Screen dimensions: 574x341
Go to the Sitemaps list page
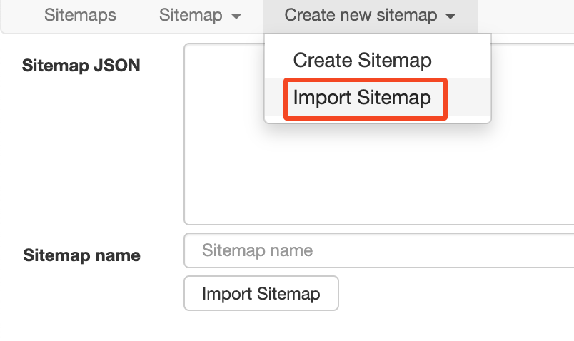point(80,15)
